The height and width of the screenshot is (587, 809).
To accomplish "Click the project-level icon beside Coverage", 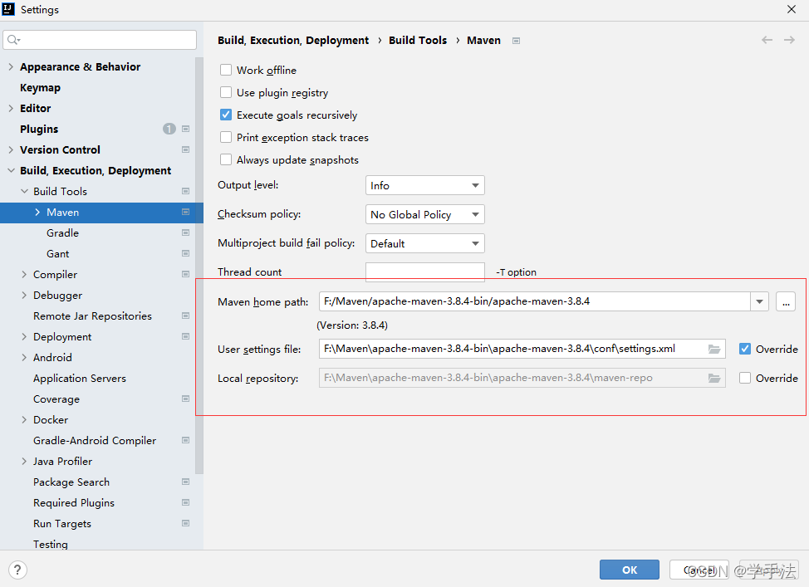I will pyautogui.click(x=186, y=399).
